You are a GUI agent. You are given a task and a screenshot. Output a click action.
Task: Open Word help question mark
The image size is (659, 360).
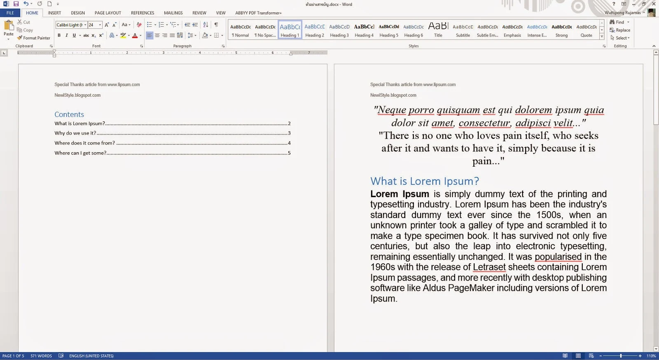pos(614,4)
